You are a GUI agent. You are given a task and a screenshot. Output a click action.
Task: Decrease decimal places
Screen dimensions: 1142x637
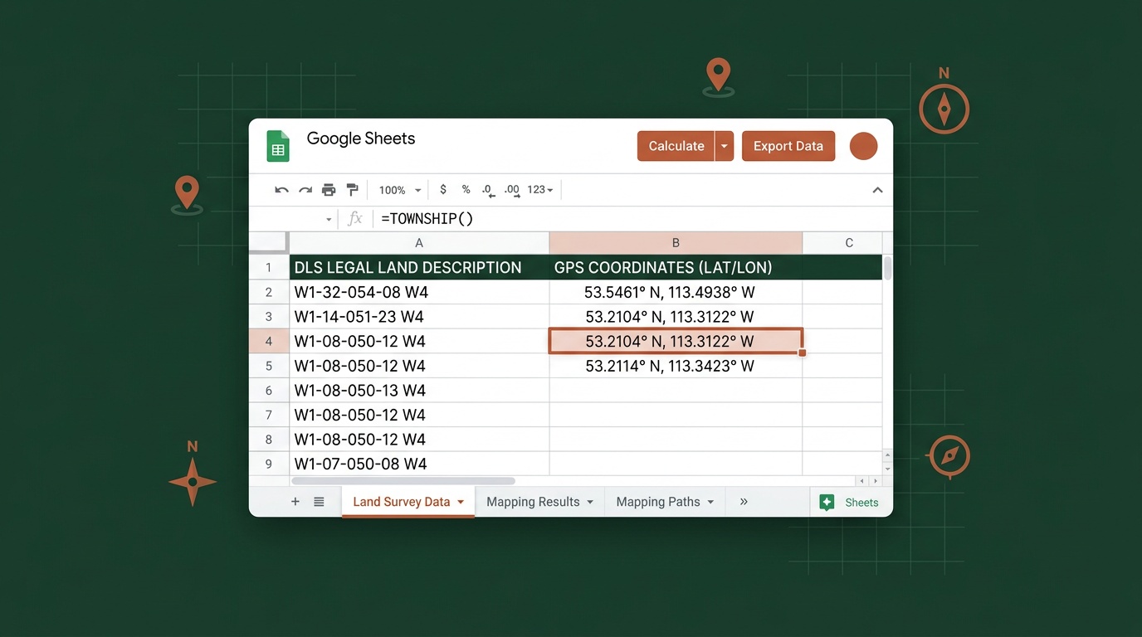pyautogui.click(x=488, y=189)
